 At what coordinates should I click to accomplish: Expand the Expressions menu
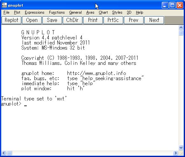(35, 12)
